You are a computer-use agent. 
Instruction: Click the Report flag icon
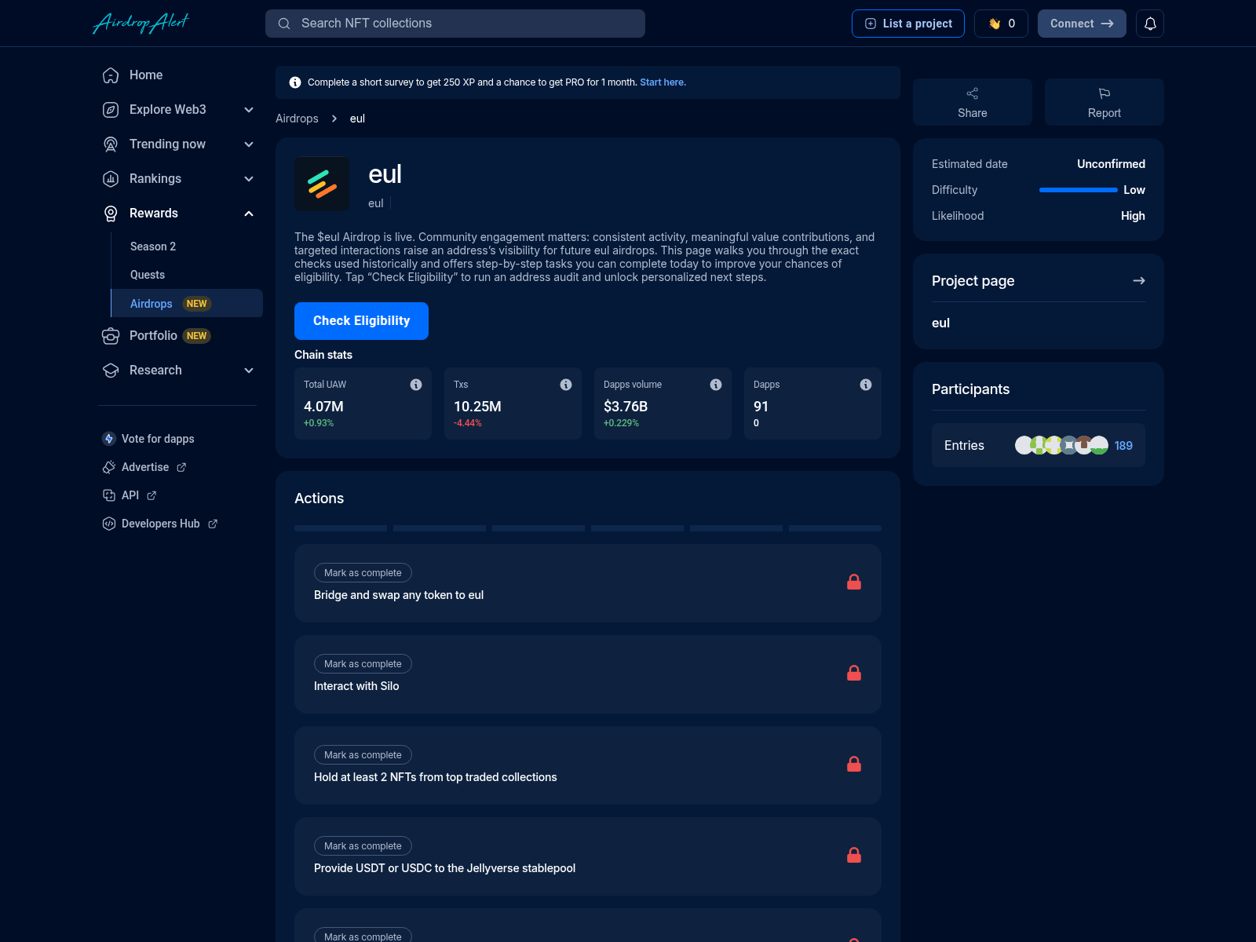pyautogui.click(x=1104, y=93)
